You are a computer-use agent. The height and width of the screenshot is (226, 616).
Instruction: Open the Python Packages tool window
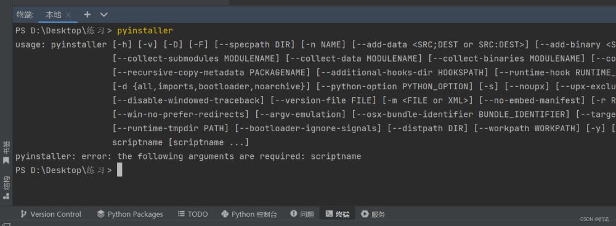pyautogui.click(x=130, y=214)
